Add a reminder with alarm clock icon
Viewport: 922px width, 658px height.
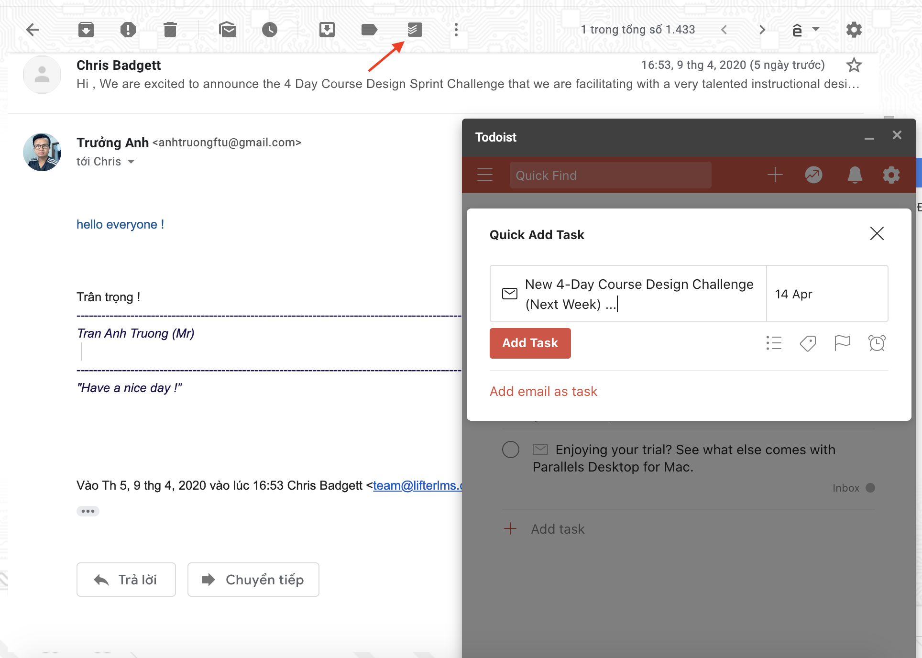click(877, 343)
